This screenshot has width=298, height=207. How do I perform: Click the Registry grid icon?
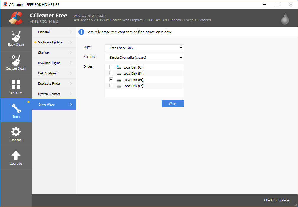point(16,84)
